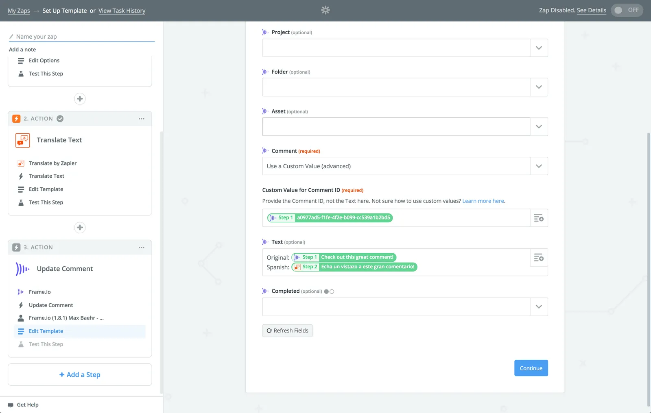Insert a field in the Text box
Viewport: 651px width, 413px height.
coord(539,258)
